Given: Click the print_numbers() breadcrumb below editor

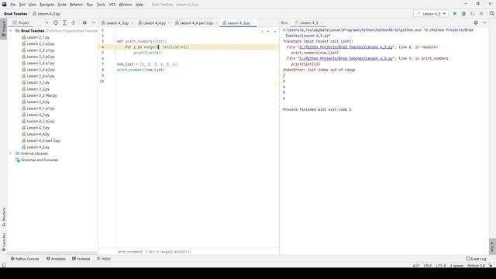Looking at the screenshot, I should tap(130, 252).
